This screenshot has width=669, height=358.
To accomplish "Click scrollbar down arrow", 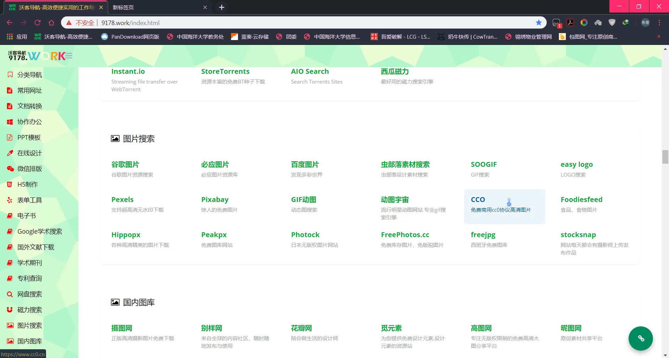I will [665, 355].
